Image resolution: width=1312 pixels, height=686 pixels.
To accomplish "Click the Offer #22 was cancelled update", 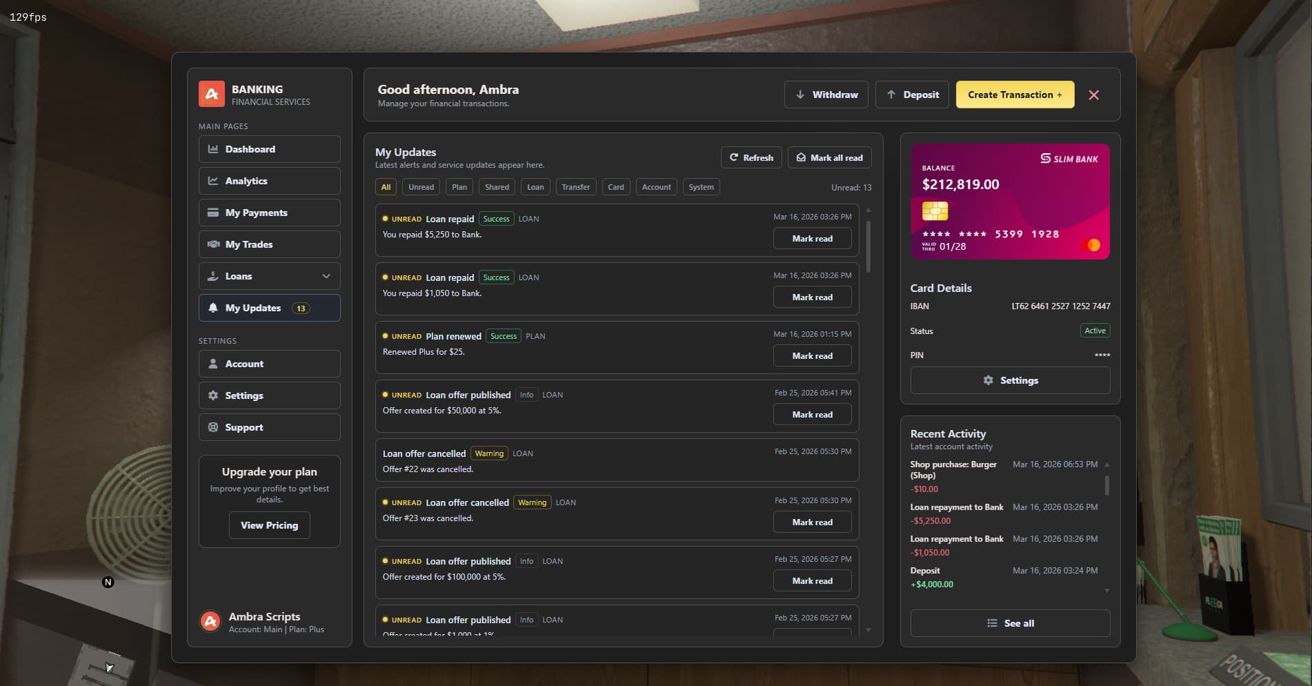I will 617,460.
